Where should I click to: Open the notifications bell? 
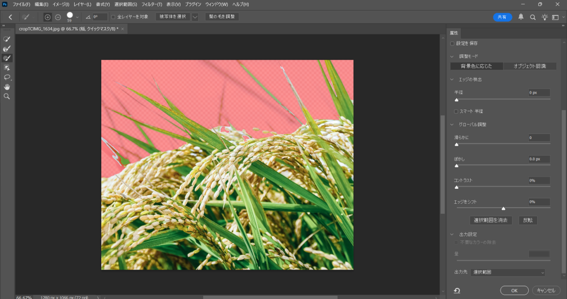[520, 17]
